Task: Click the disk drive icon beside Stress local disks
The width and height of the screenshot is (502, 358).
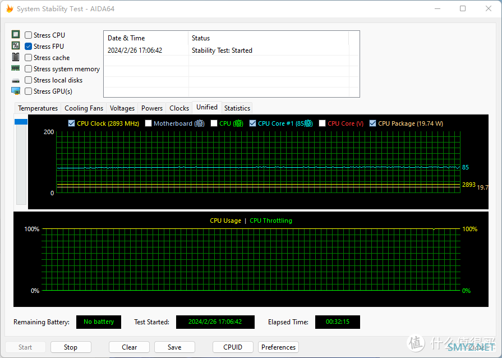Action: tap(16, 81)
